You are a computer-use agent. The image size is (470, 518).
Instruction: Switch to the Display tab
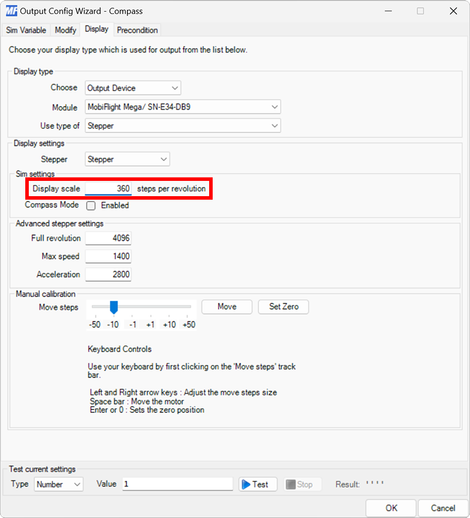coord(96,29)
